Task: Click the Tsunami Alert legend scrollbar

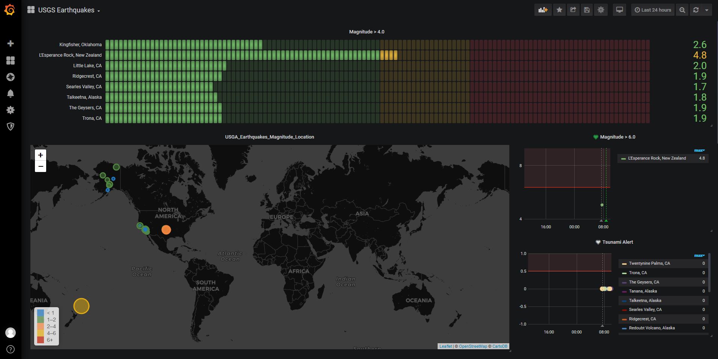Action: tap(709, 273)
